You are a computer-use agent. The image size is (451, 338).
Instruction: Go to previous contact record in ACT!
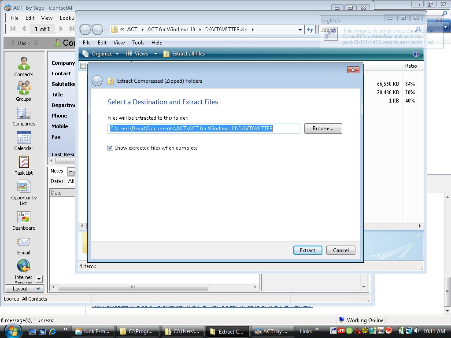tap(24, 29)
